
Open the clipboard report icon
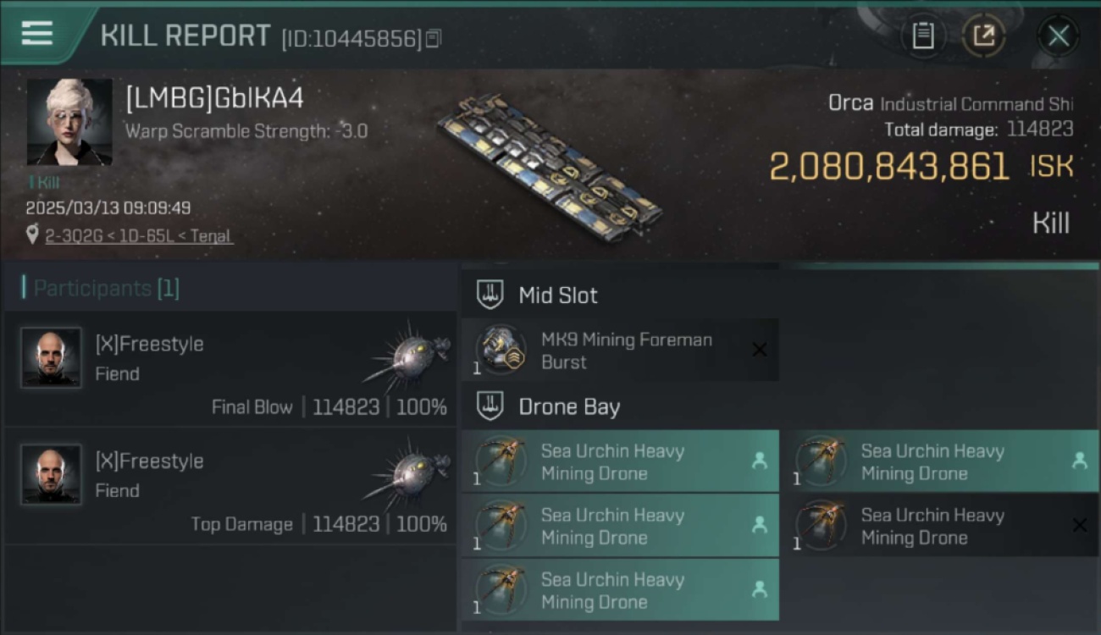(x=922, y=36)
